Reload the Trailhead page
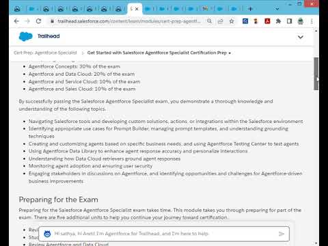This screenshot has height=246, width=328. click(x=38, y=21)
